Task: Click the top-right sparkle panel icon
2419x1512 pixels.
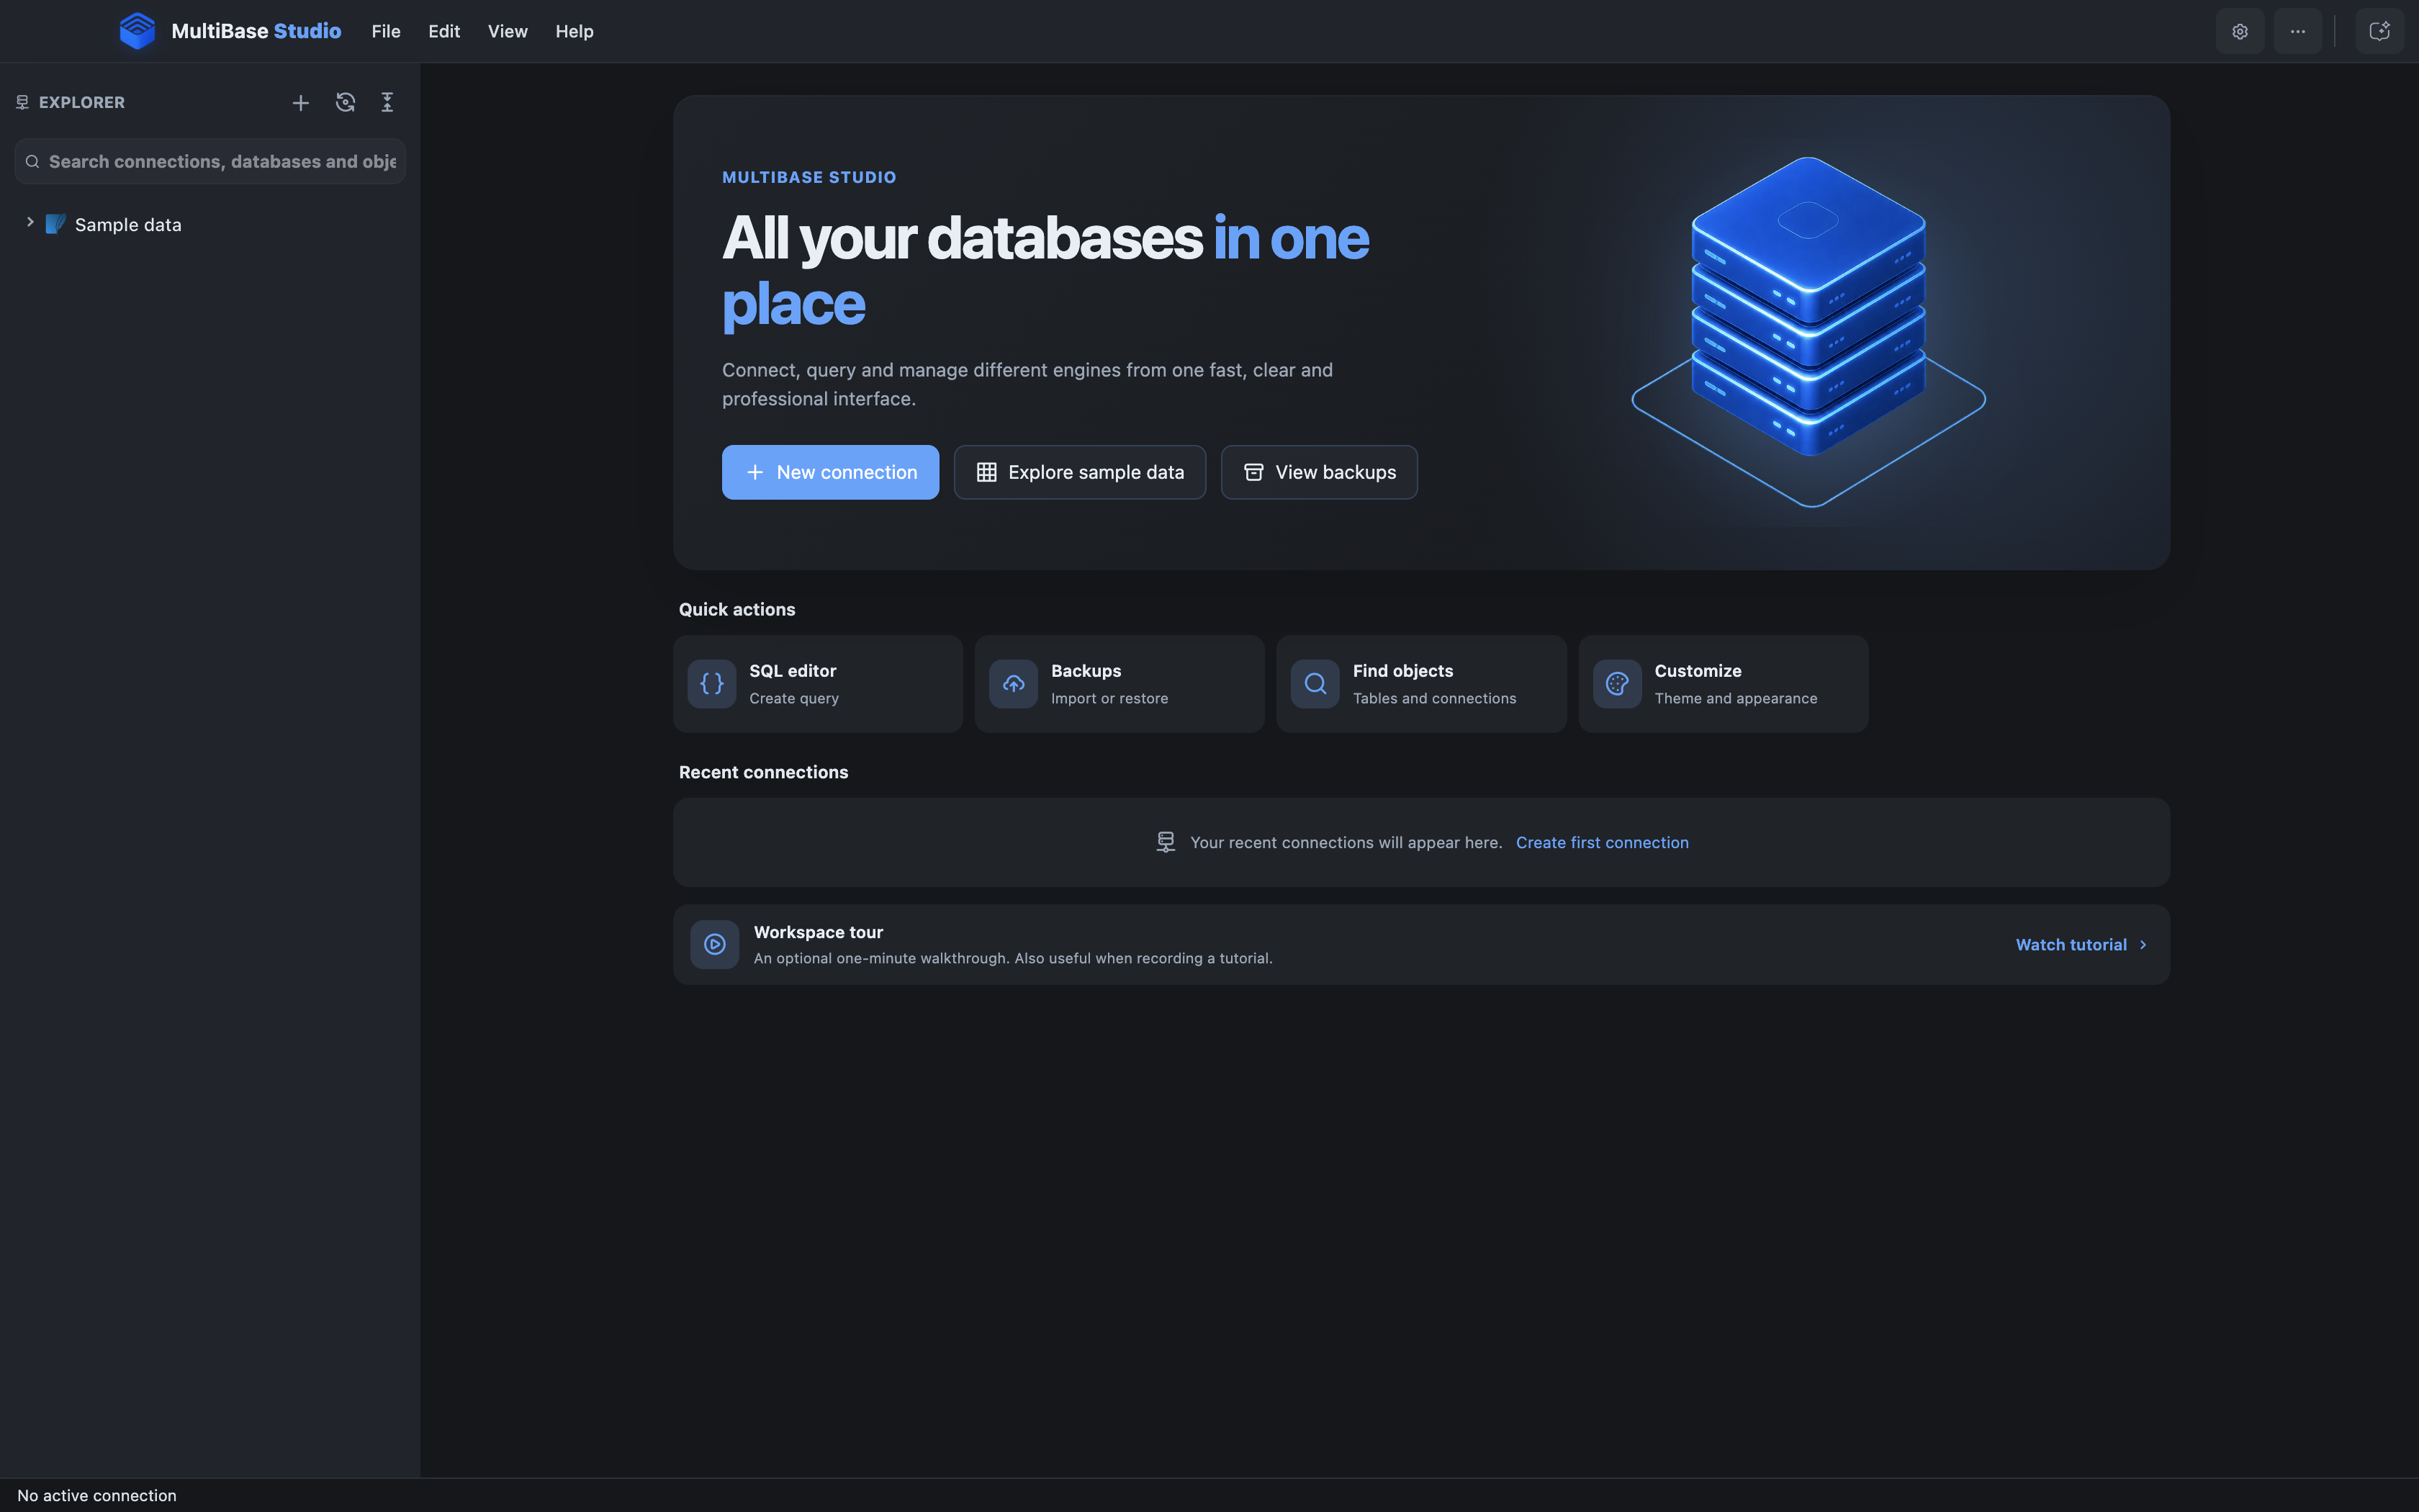Action: (2379, 32)
